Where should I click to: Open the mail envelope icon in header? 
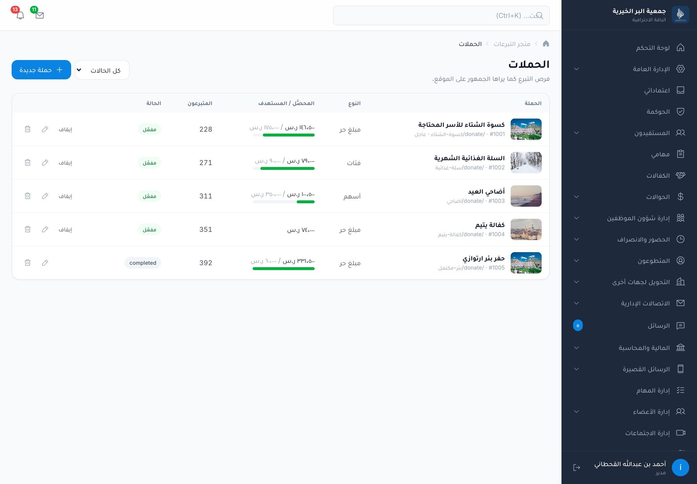(x=39, y=15)
